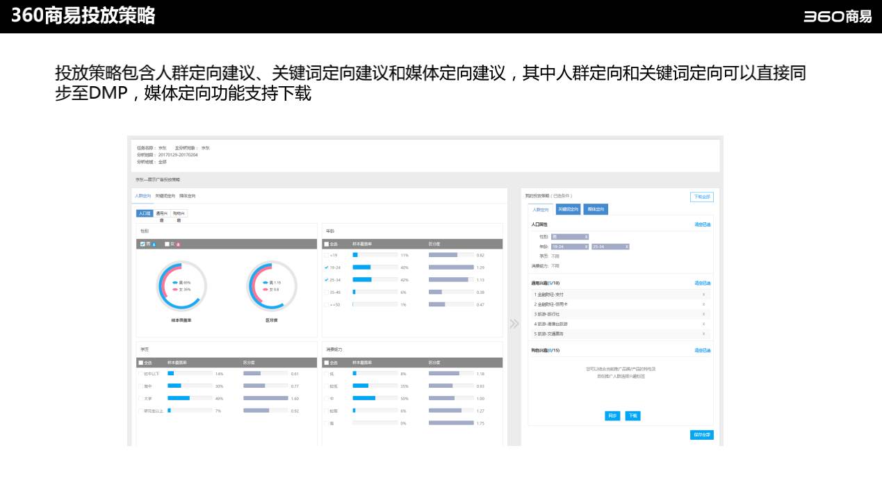The width and height of the screenshot is (882, 494).
Task: Check the 35-49 age group row
Action: (326, 293)
